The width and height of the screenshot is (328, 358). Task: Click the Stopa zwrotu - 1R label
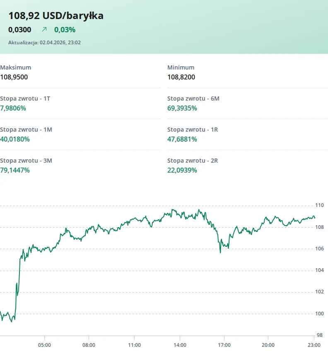193,130
